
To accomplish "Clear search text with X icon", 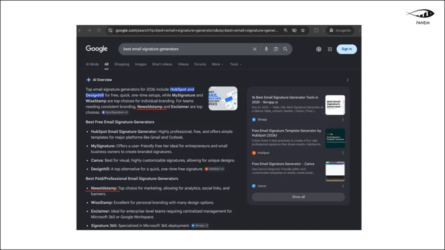I will (x=255, y=49).
